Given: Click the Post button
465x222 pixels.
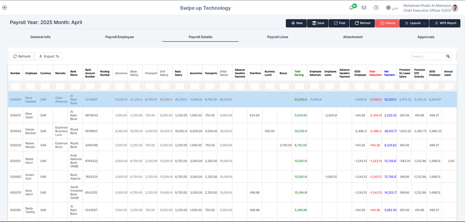Looking at the screenshot, I should (x=339, y=23).
